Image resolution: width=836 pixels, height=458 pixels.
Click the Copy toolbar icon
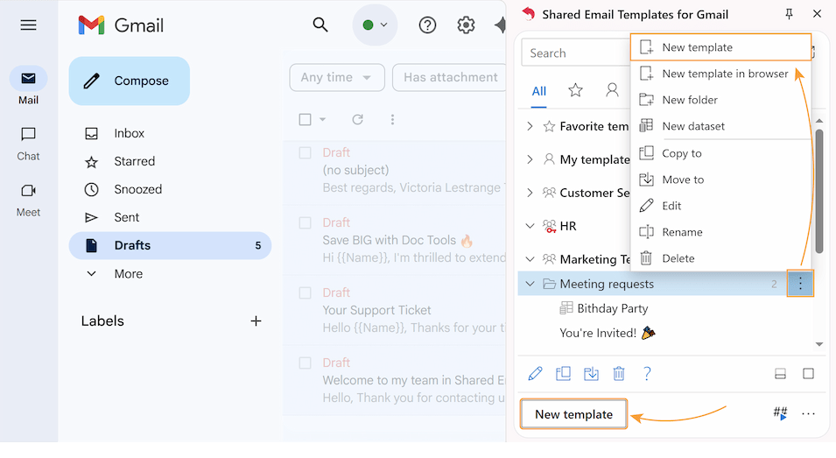click(x=563, y=374)
